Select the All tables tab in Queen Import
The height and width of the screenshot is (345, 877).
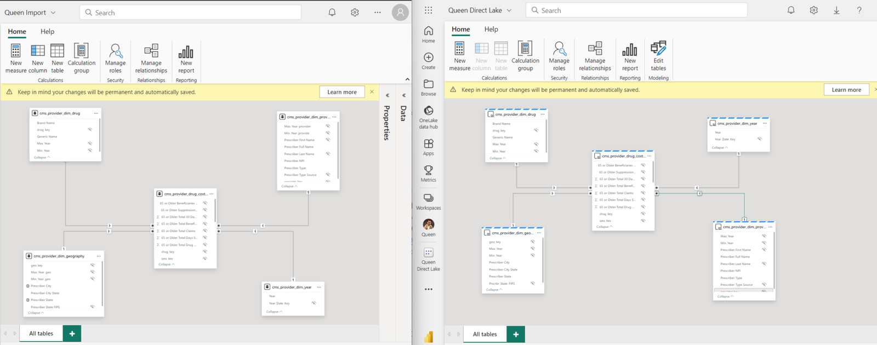coord(41,334)
